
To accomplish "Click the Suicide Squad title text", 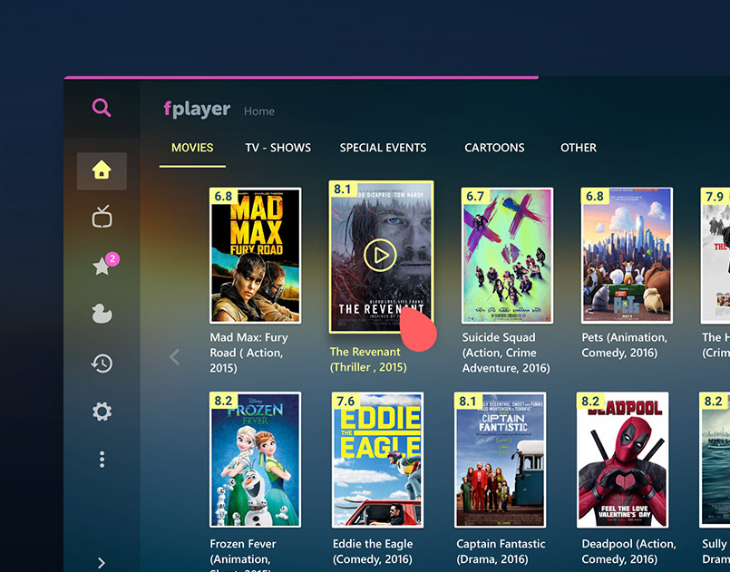I will pyautogui.click(x=506, y=353).
